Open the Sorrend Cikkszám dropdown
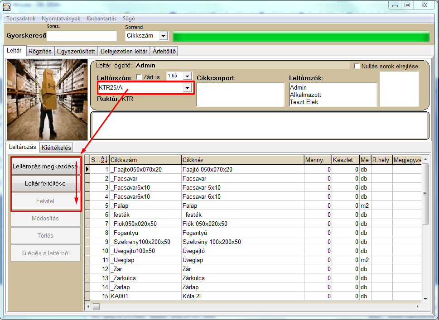The width and height of the screenshot is (439, 320). click(163, 35)
